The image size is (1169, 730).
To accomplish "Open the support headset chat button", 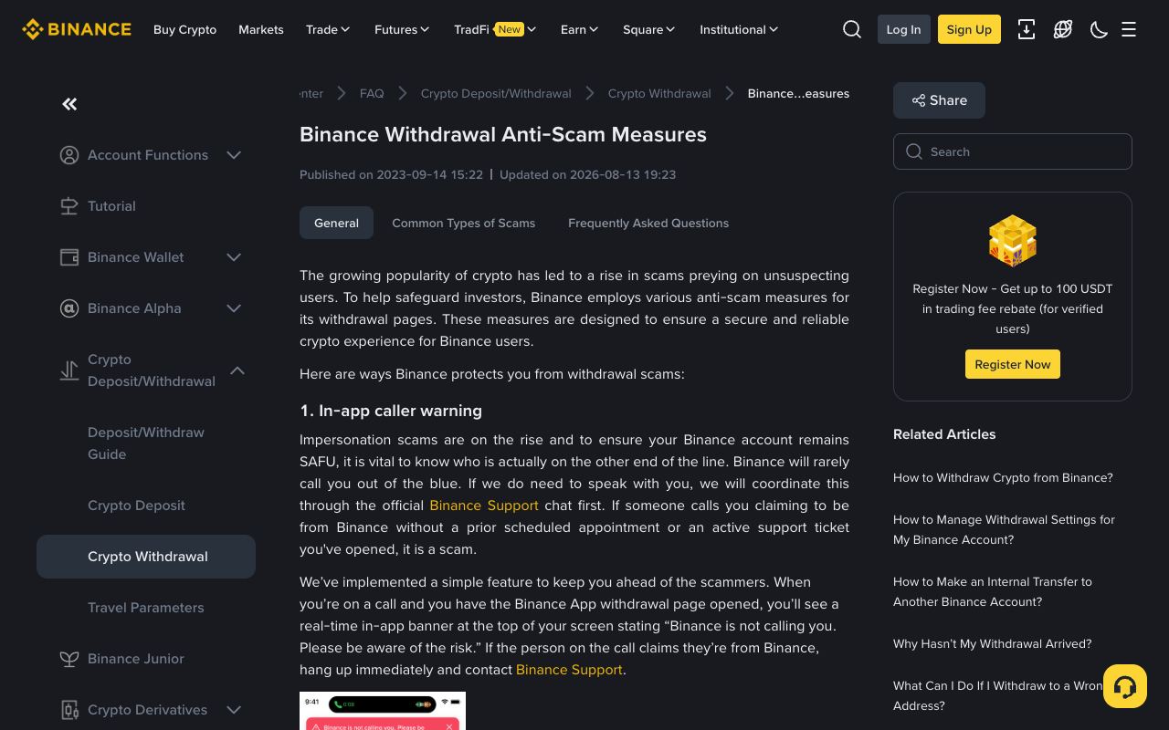I will (1125, 686).
